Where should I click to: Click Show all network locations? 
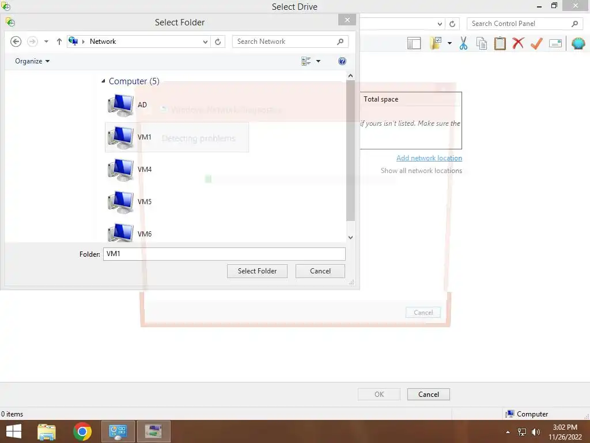pyautogui.click(x=421, y=171)
